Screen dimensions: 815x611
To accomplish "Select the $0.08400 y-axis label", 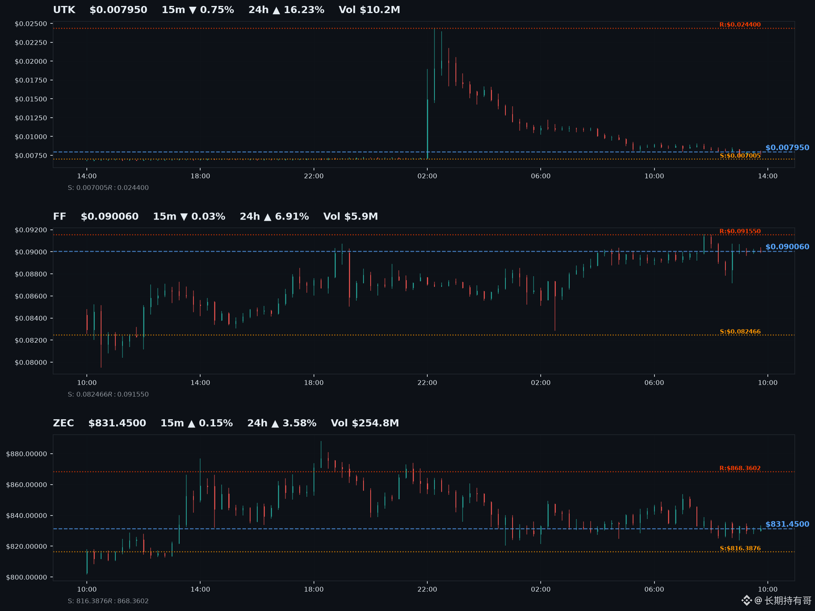I will point(31,319).
